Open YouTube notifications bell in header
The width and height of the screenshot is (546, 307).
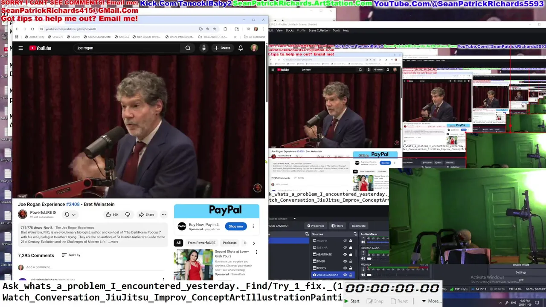241,48
